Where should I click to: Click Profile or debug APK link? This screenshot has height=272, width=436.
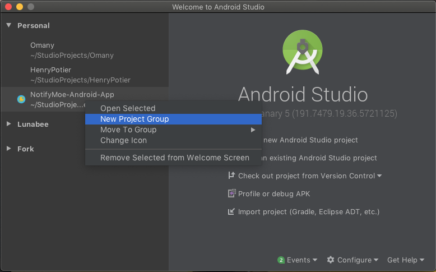[274, 193]
